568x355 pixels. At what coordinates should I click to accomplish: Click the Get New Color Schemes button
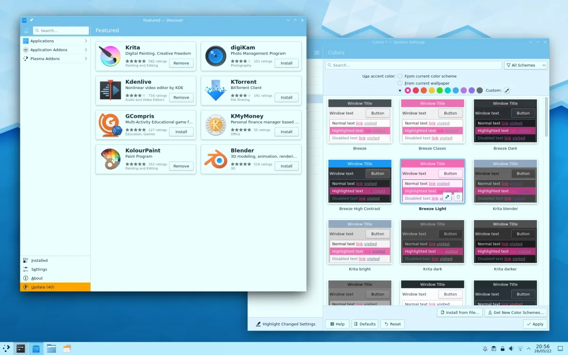pyautogui.click(x=516, y=312)
